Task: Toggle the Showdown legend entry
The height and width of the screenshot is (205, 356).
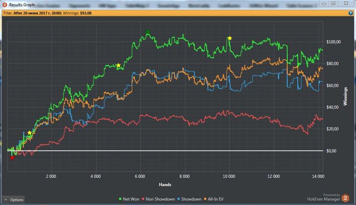Action: pyautogui.click(x=189, y=199)
